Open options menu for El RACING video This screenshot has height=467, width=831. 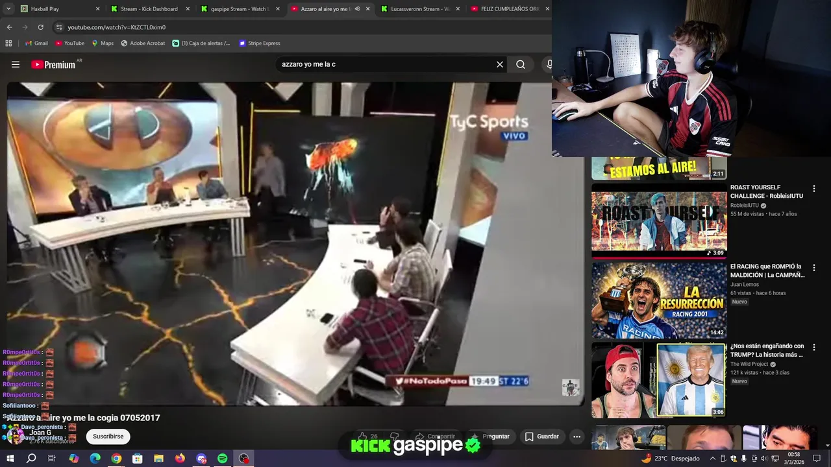pyautogui.click(x=813, y=267)
